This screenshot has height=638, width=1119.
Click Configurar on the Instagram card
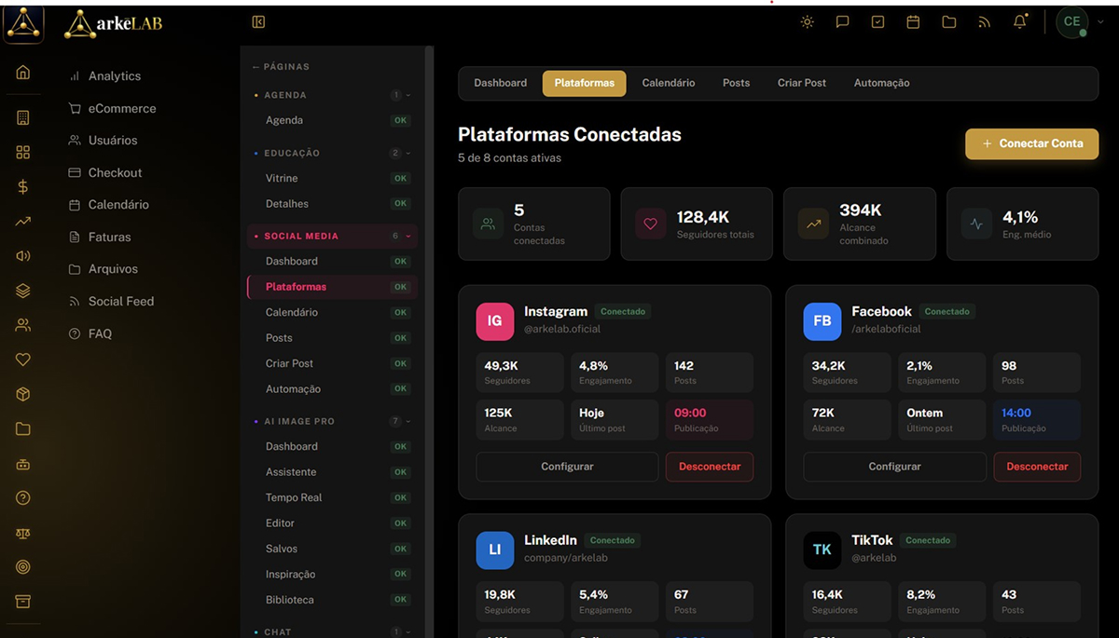(567, 467)
